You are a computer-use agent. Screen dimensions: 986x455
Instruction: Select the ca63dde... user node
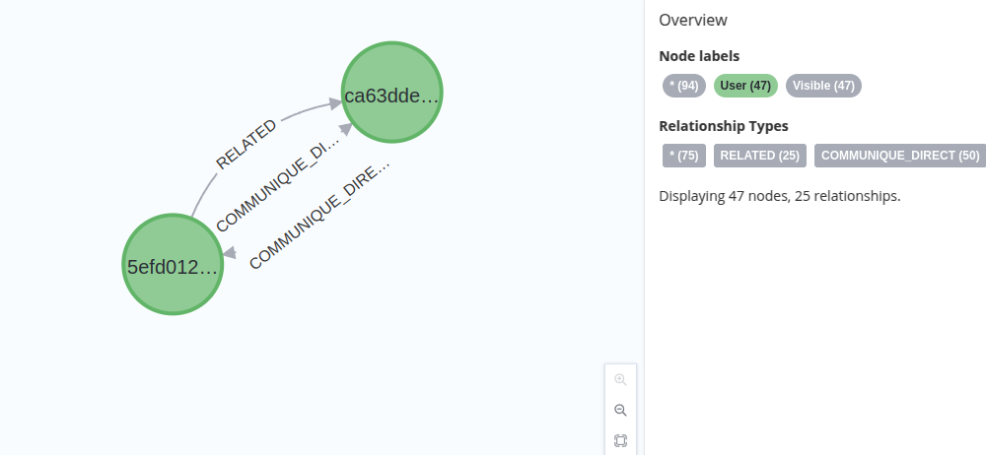tap(391, 93)
